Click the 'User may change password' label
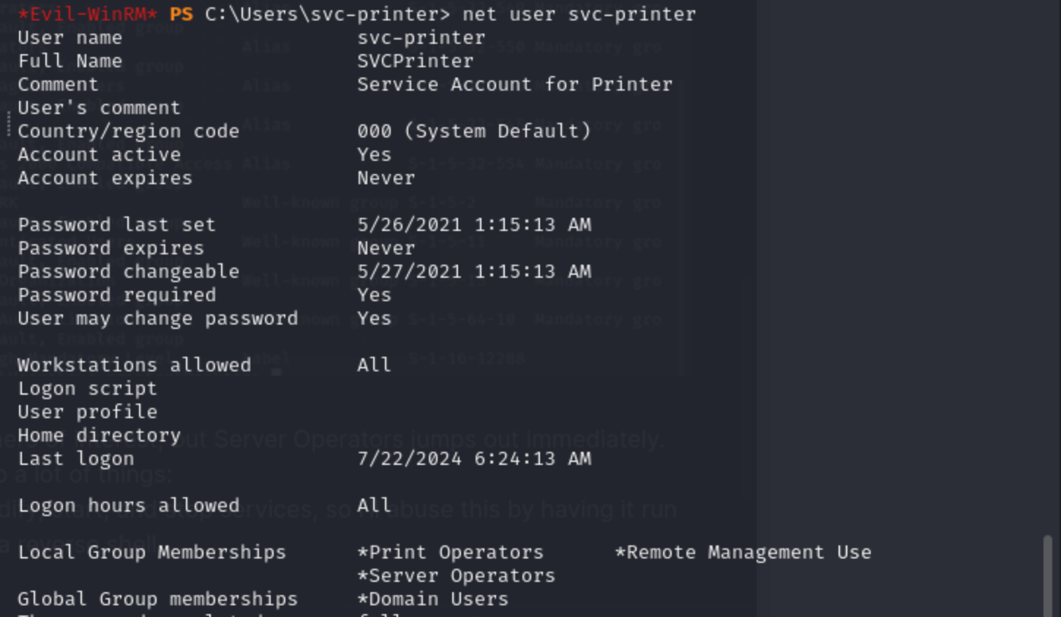 pyautogui.click(x=157, y=318)
